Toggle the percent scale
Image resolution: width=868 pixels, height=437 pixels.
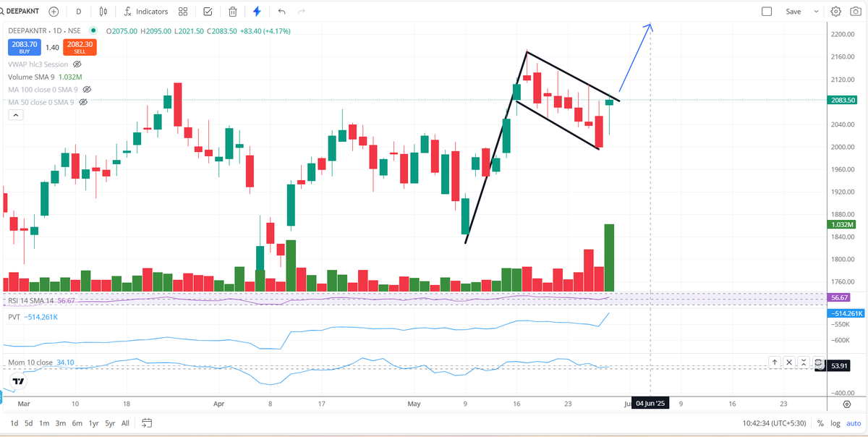pyautogui.click(x=820, y=423)
